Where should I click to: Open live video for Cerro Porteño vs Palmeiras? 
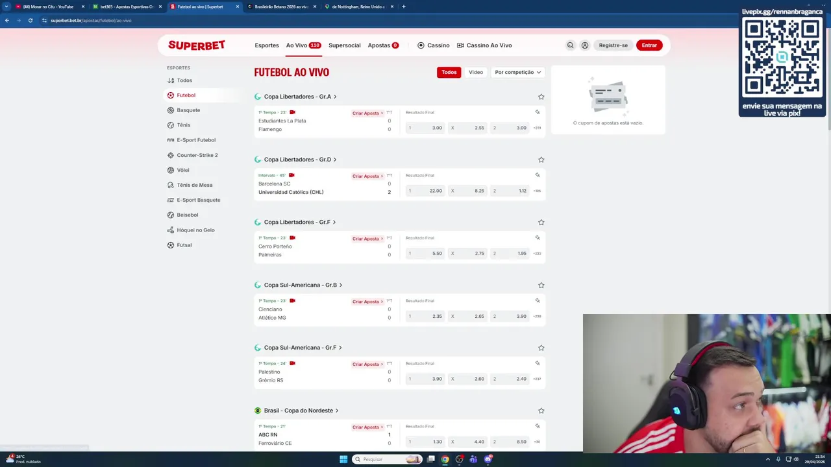tap(292, 238)
